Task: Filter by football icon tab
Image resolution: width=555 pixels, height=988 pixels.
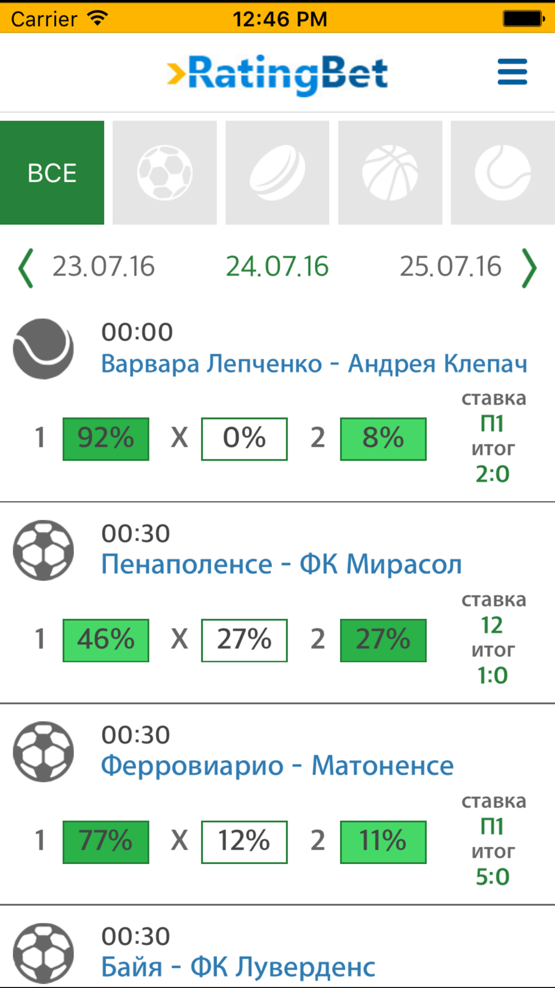Action: click(x=164, y=173)
